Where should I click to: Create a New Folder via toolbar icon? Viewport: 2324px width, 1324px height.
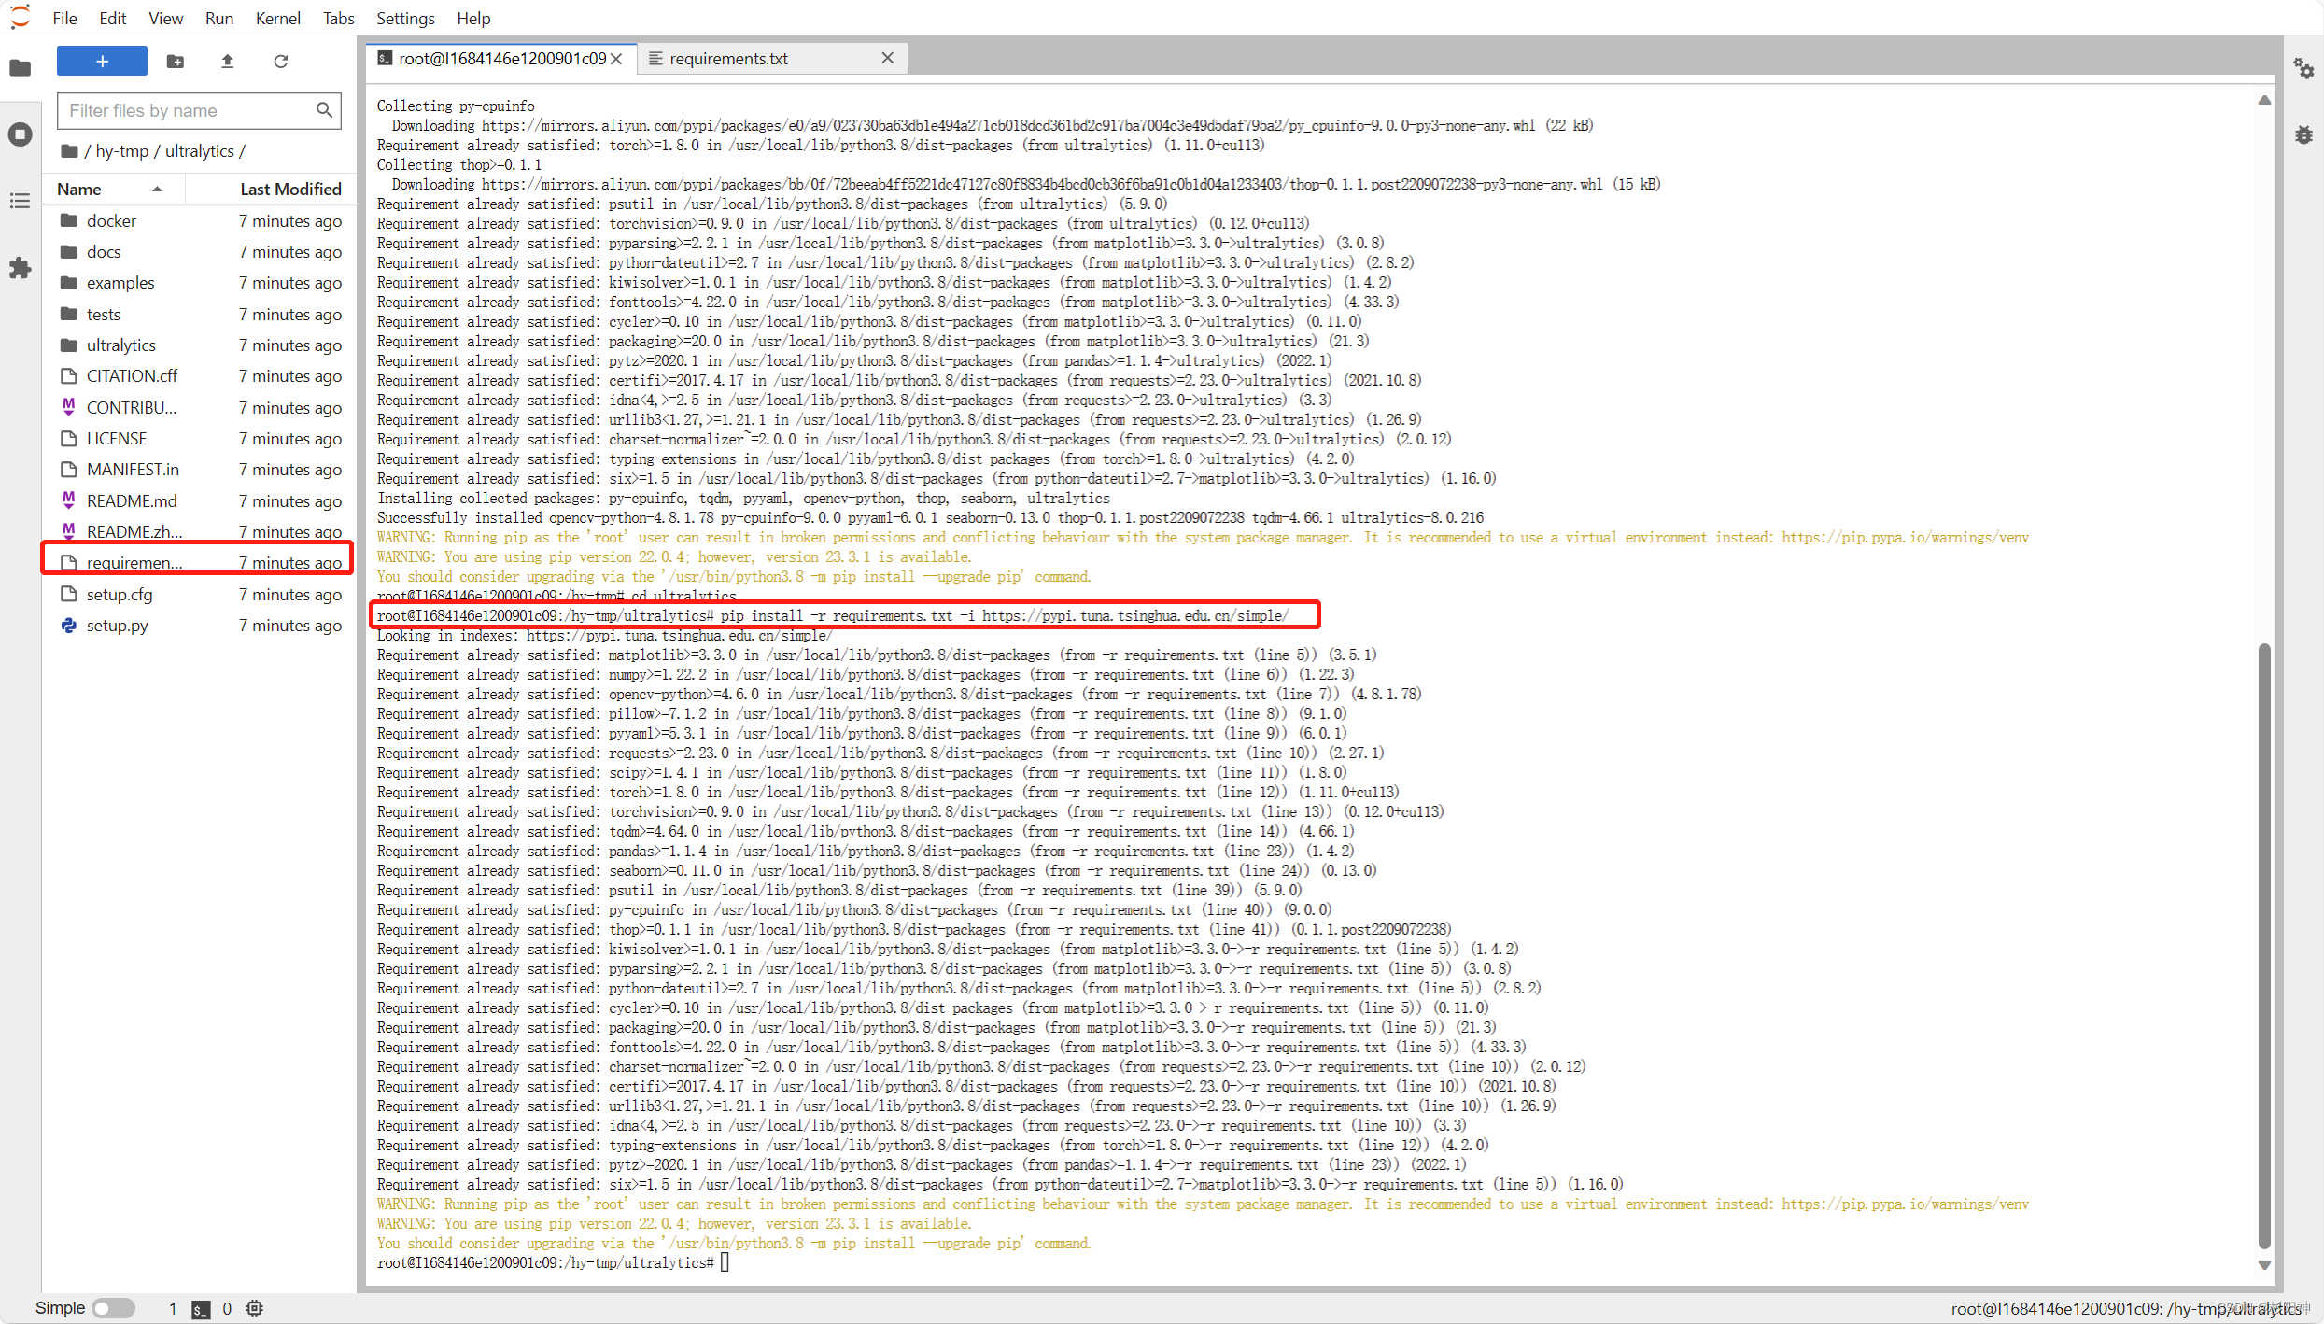[x=175, y=61]
